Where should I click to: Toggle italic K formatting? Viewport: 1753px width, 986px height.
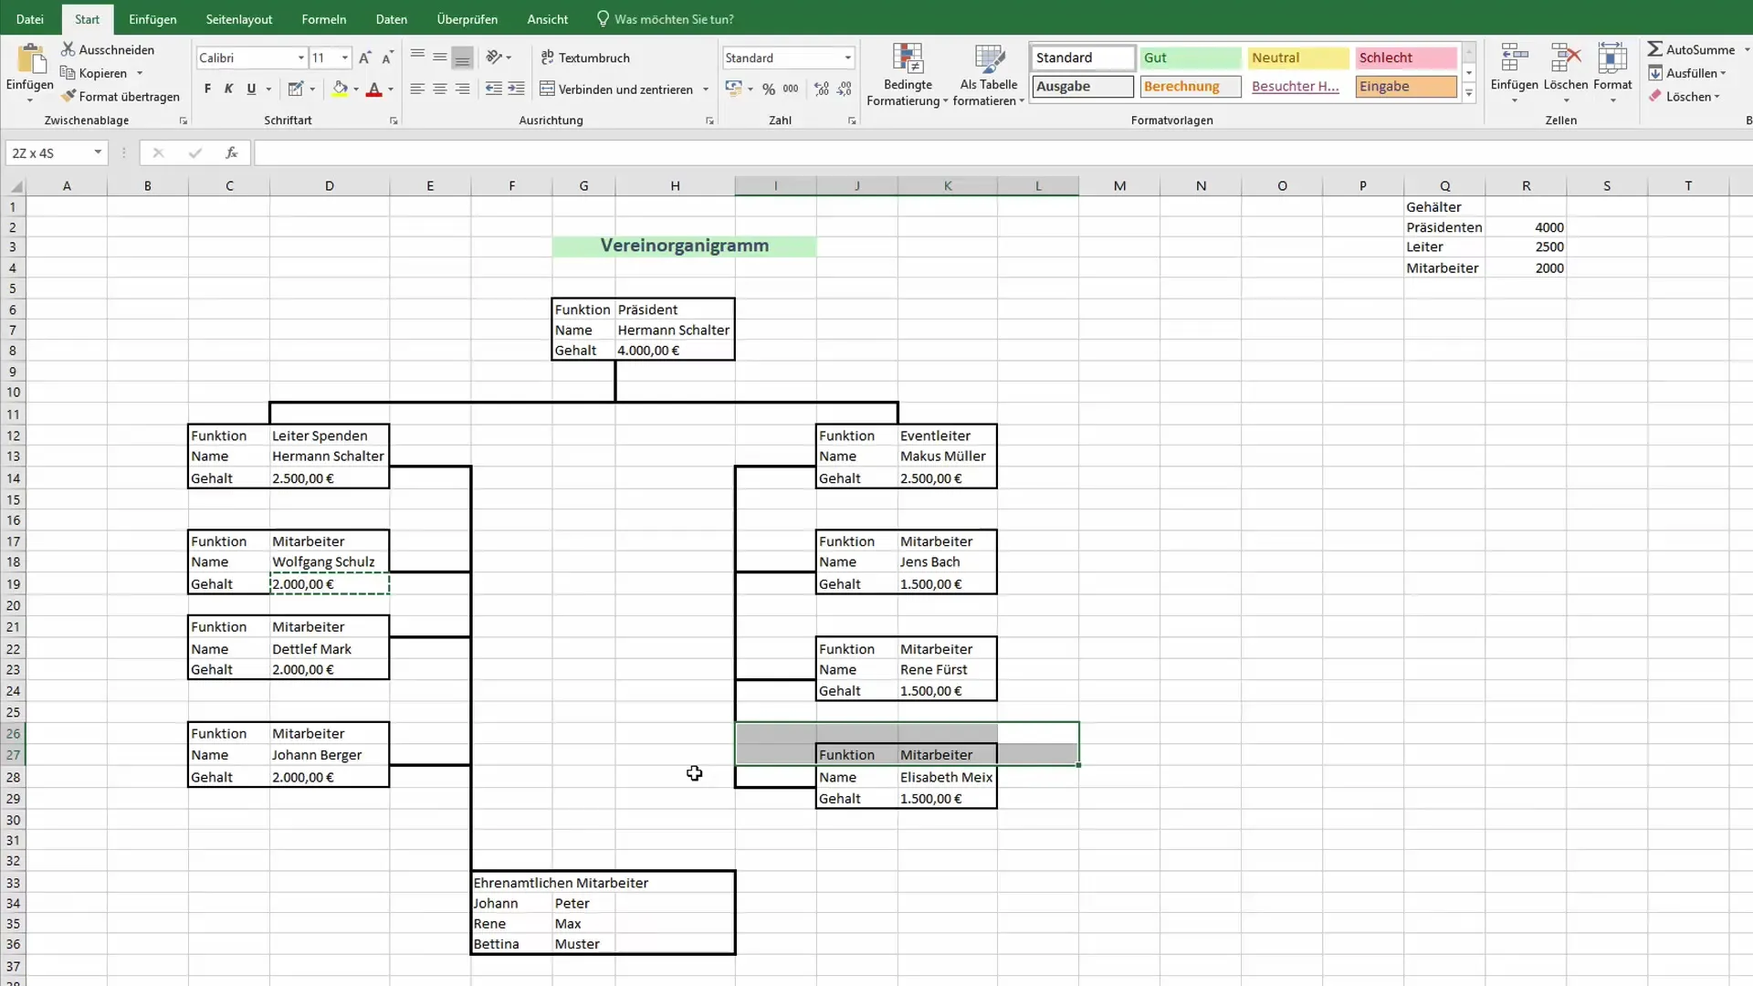tap(229, 89)
